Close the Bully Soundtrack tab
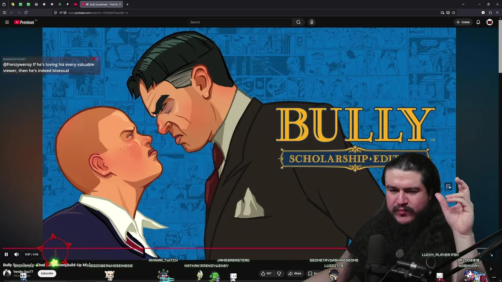502x282 pixels. [x=120, y=4]
